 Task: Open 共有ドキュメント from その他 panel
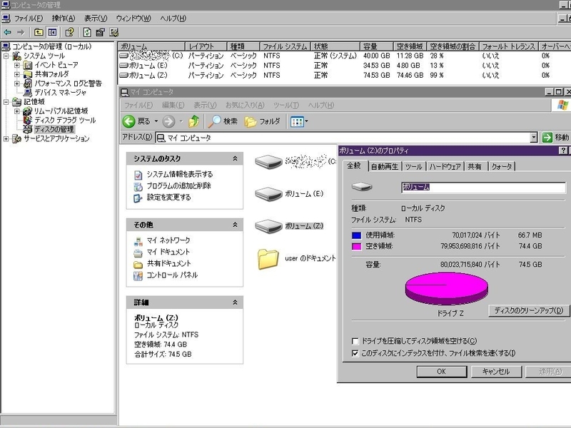[x=168, y=263]
